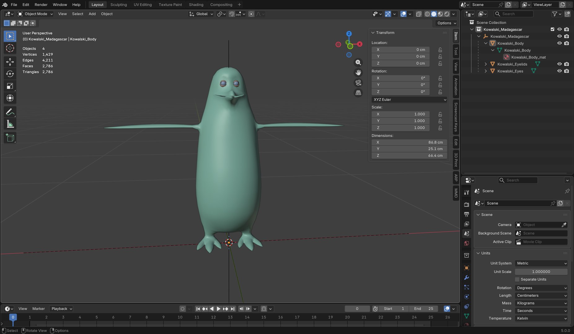
Task: Open the Modifiers properties tab
Action: 466,277
